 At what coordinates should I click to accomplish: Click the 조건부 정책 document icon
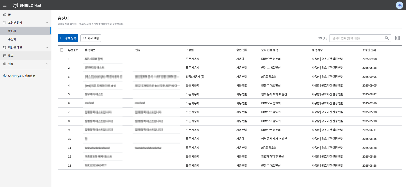[4, 23]
